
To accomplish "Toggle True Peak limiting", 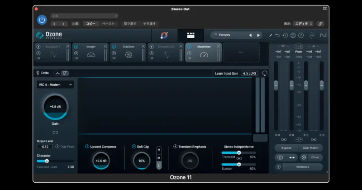I will pos(57,147).
